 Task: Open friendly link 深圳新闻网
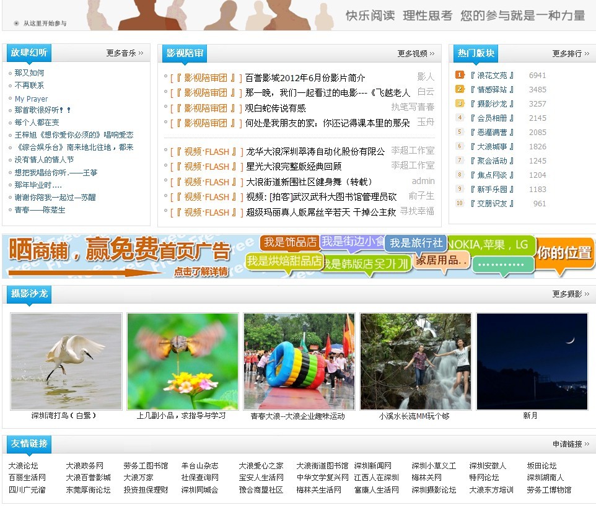tap(372, 465)
